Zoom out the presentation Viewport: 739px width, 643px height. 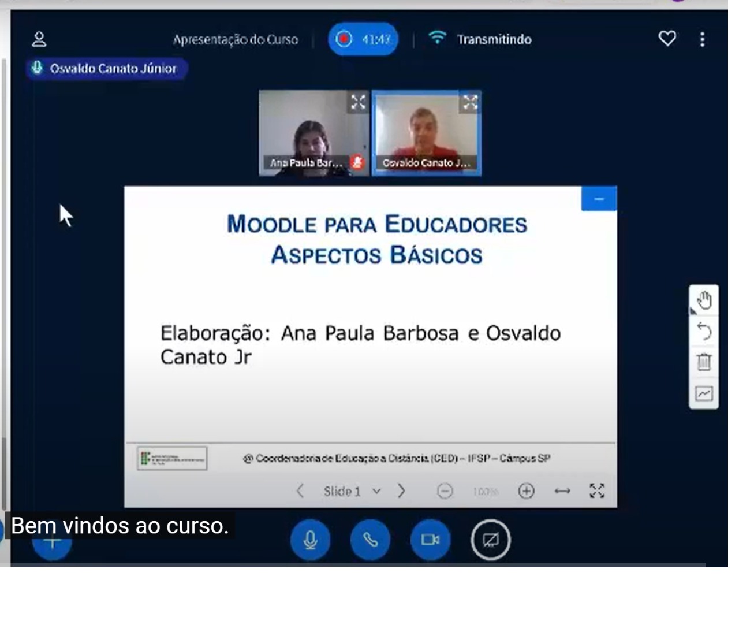click(x=445, y=491)
